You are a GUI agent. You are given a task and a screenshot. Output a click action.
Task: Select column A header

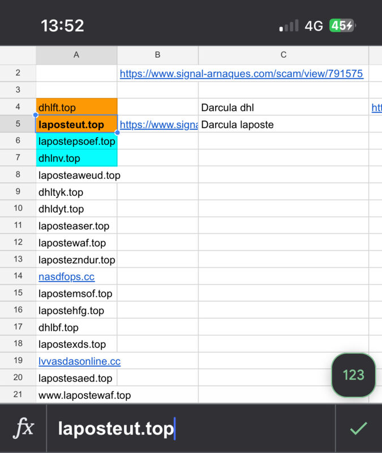pos(76,55)
